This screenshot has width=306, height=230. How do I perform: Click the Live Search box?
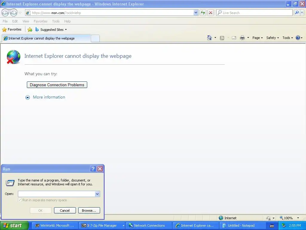click(x=255, y=13)
